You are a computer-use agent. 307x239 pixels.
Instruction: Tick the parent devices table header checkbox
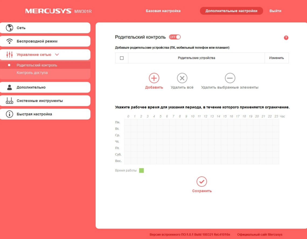click(122, 58)
